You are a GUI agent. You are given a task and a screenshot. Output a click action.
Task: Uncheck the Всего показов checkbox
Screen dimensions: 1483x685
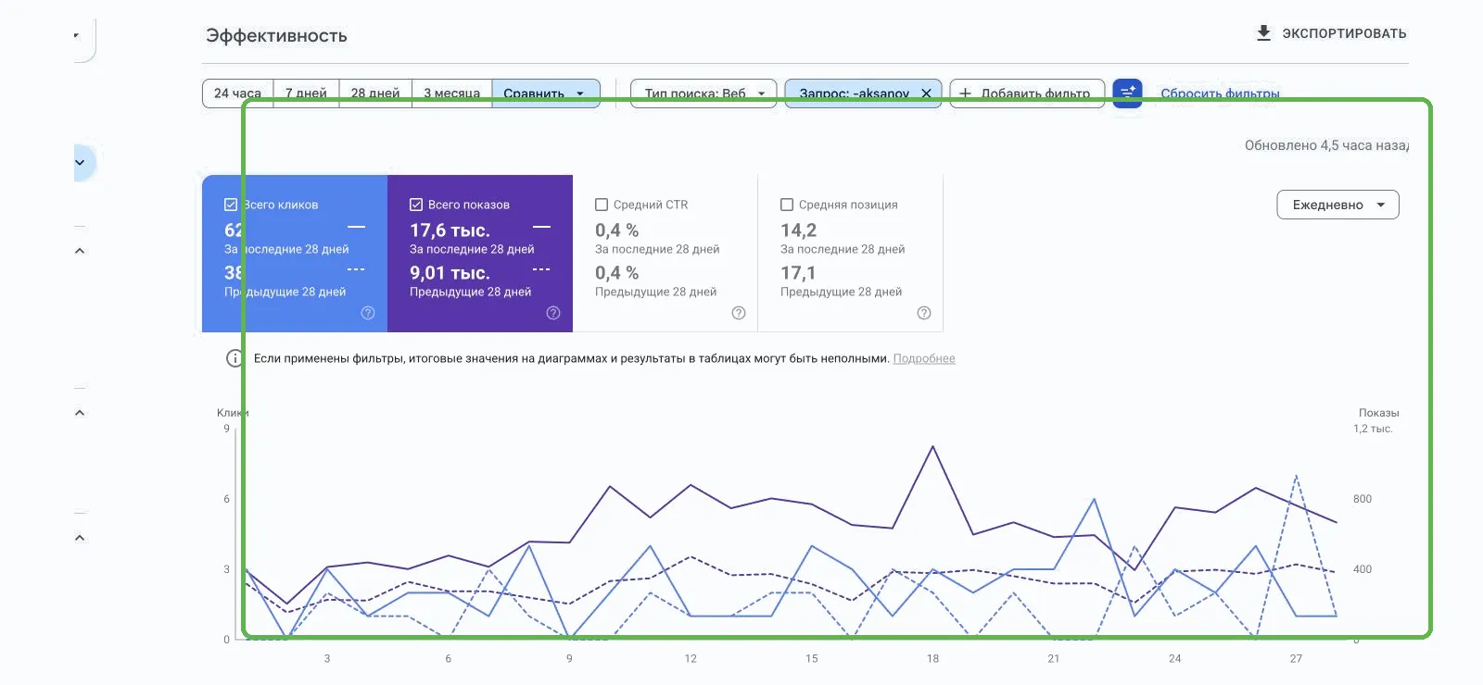416,205
